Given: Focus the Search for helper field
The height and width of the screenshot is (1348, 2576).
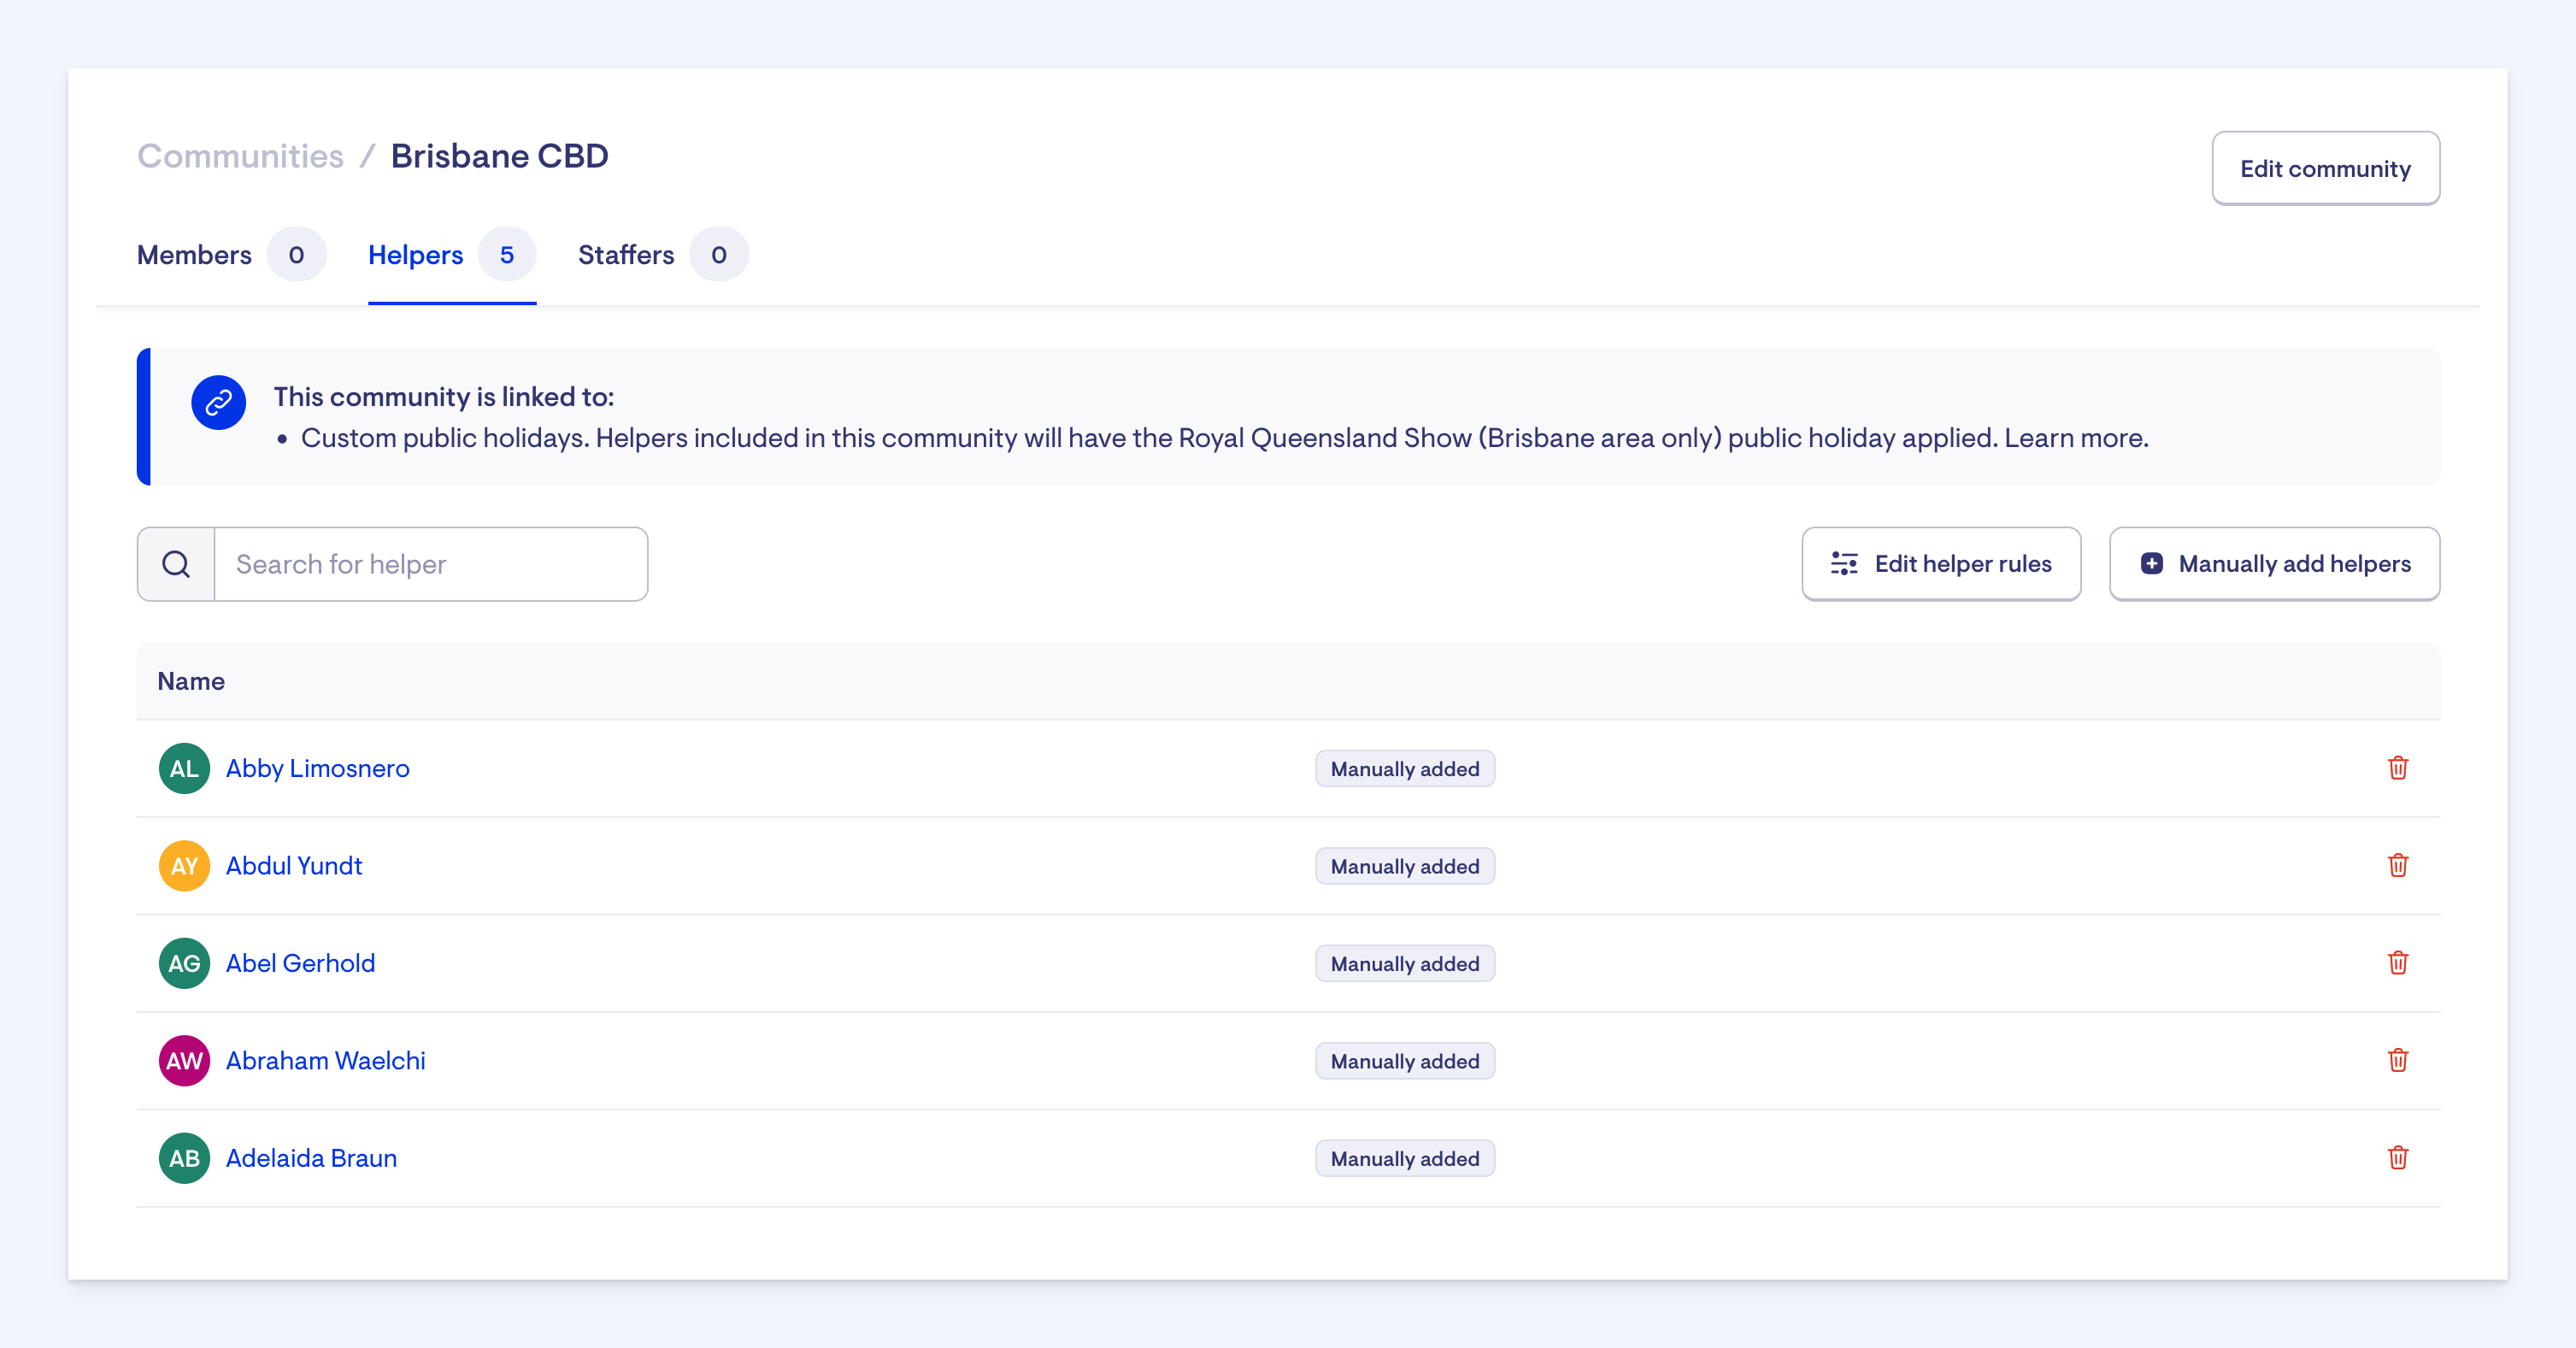Looking at the screenshot, I should [430, 564].
